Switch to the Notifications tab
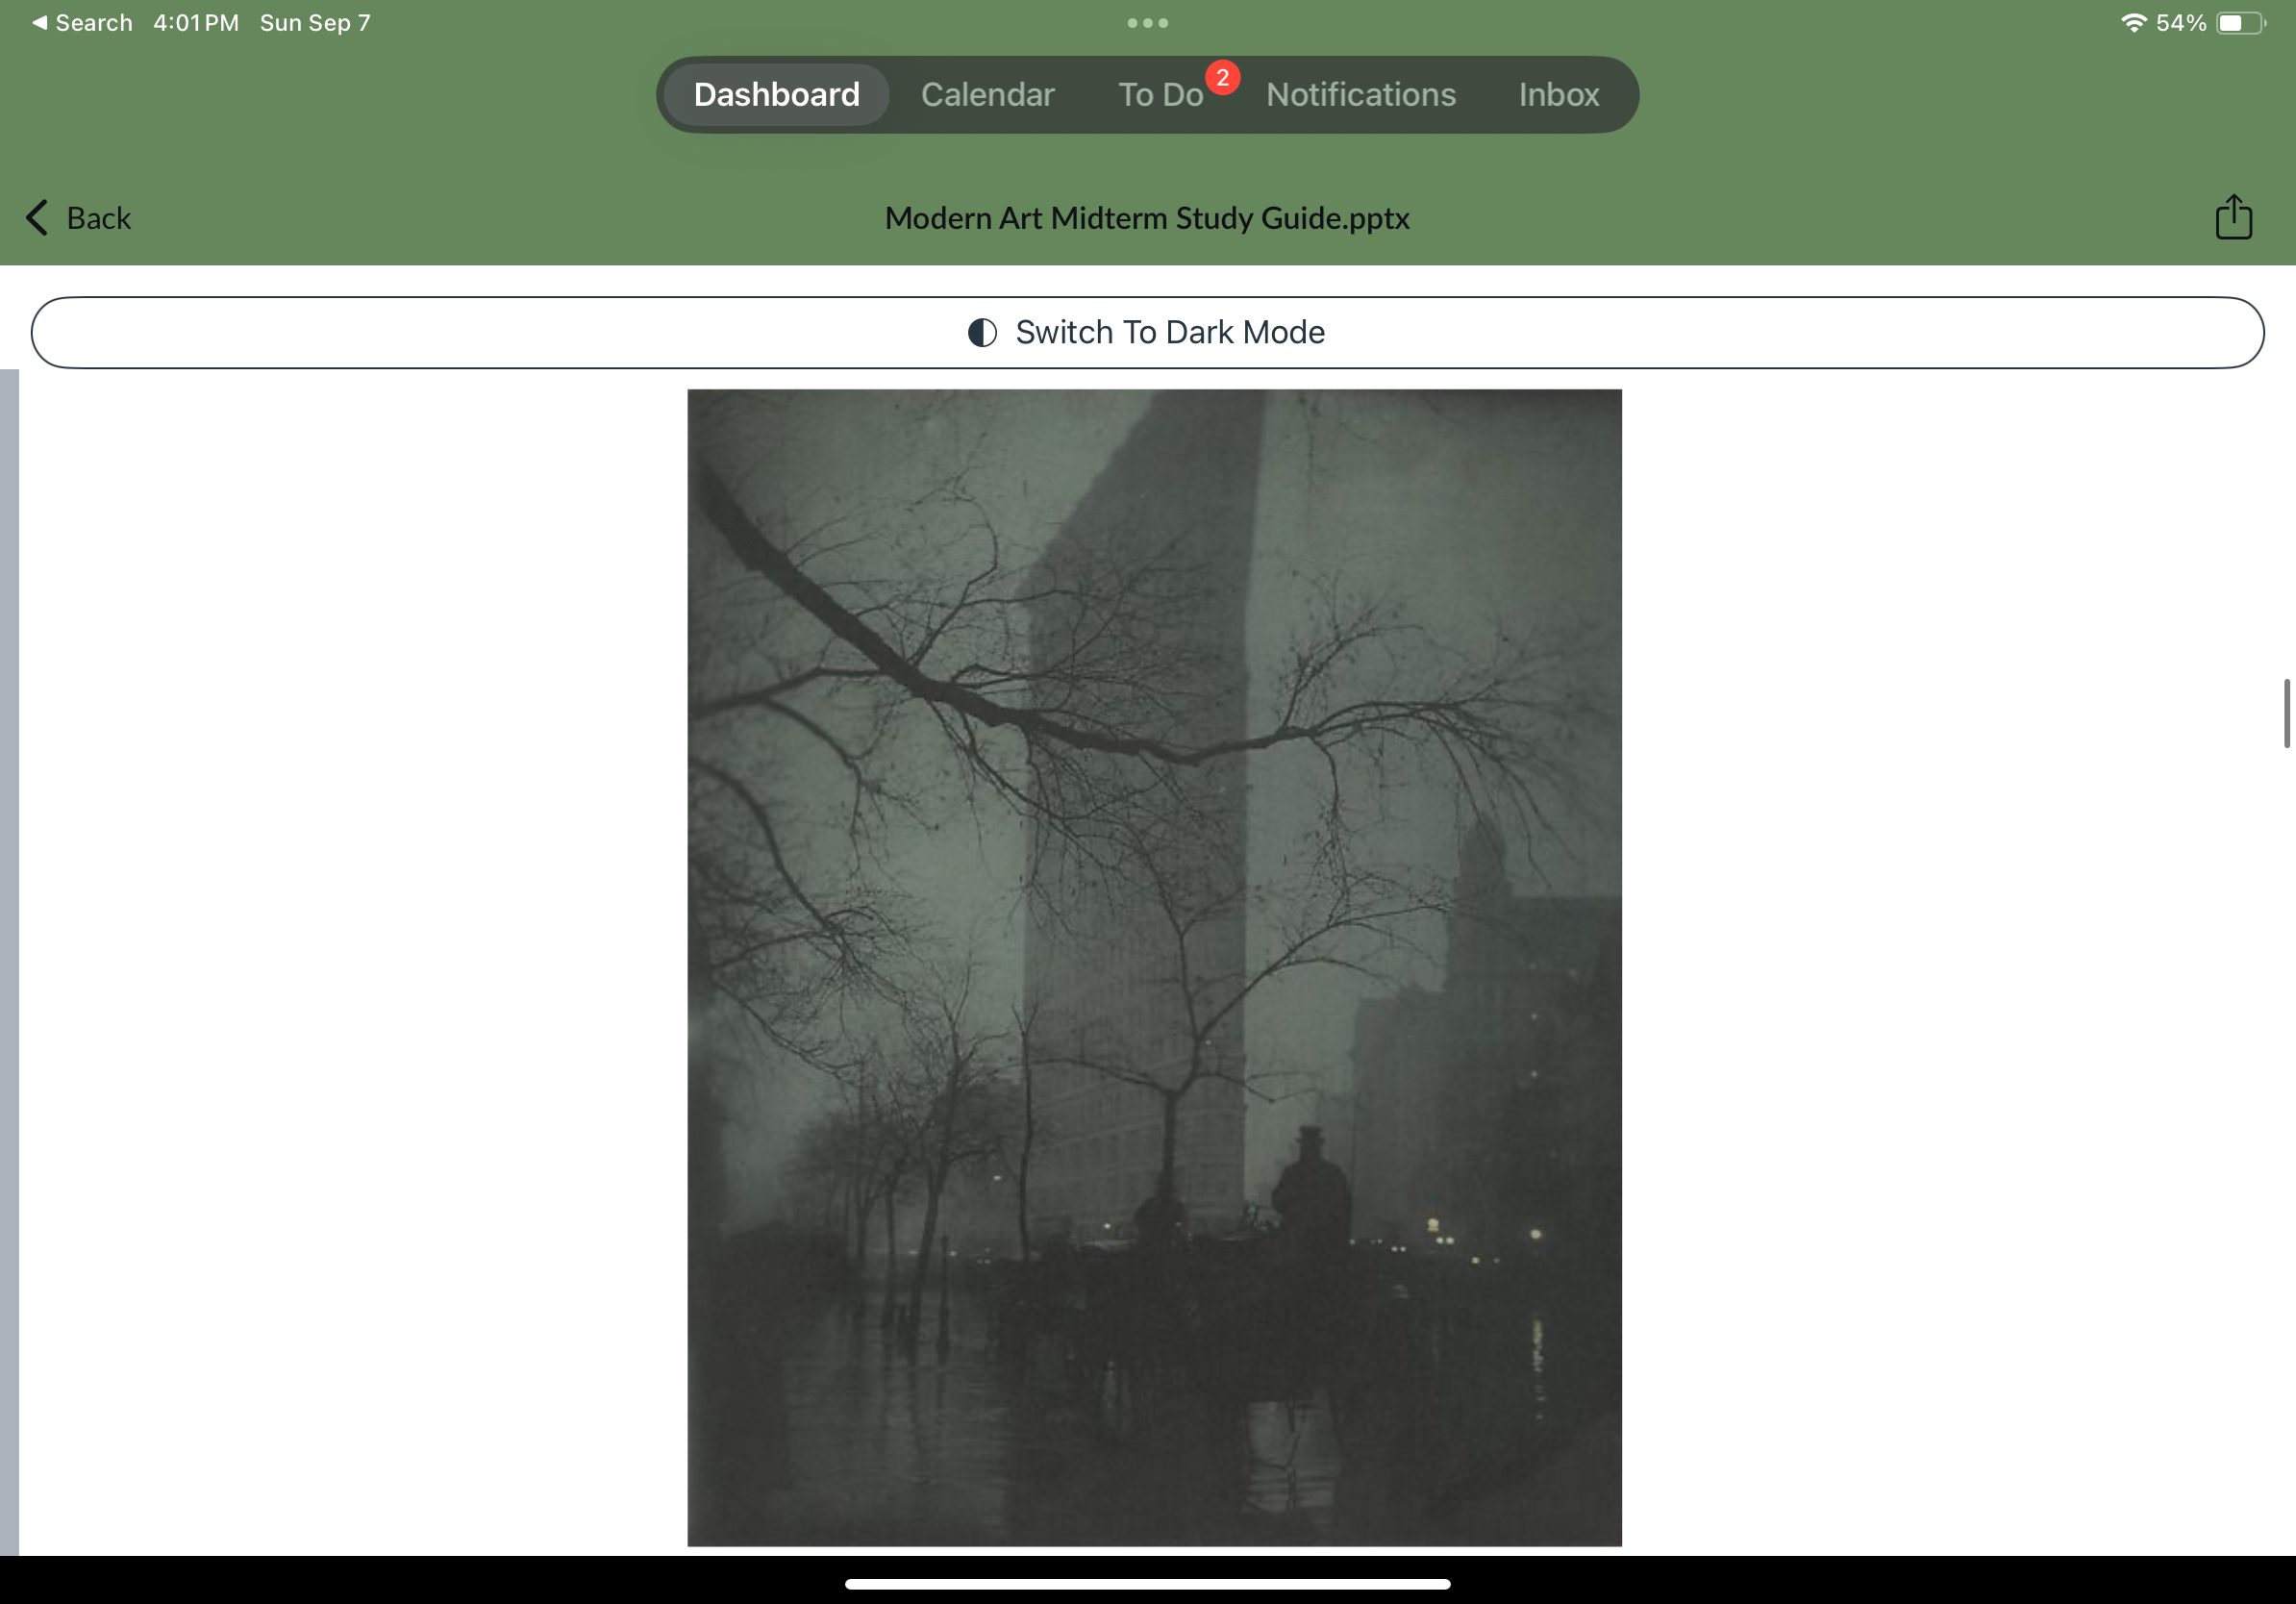 tap(1360, 95)
